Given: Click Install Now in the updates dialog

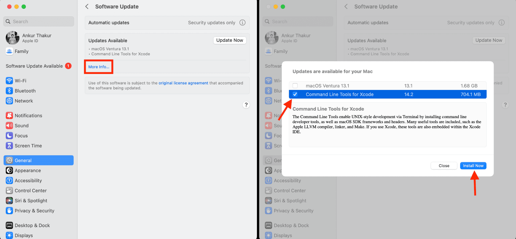Looking at the screenshot, I should click(473, 166).
